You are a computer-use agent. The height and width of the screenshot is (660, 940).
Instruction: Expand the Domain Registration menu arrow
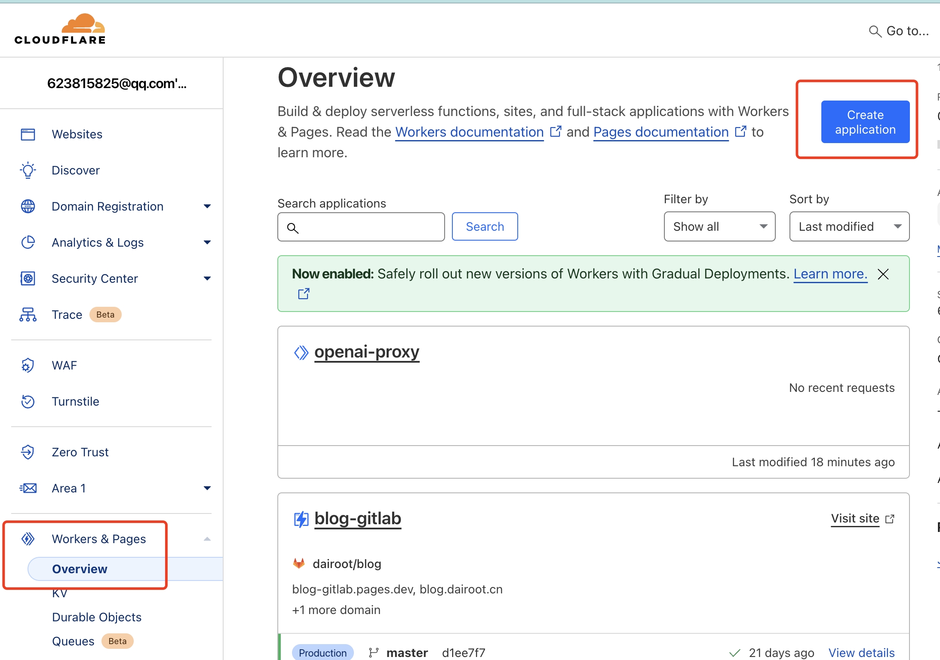207,207
